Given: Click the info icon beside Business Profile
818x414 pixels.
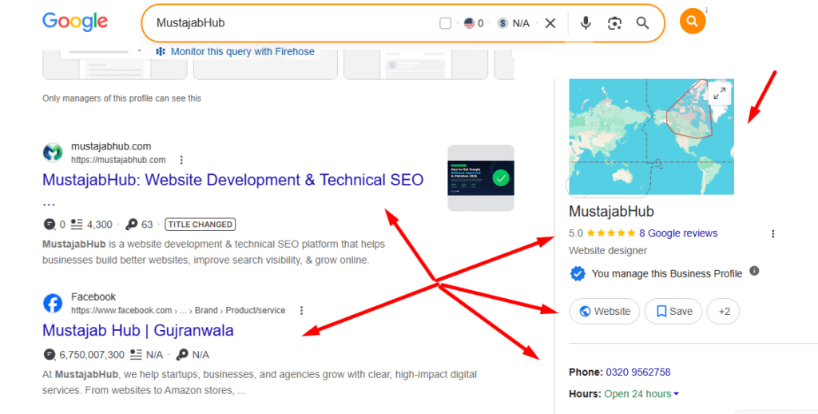Looking at the screenshot, I should click(x=754, y=270).
